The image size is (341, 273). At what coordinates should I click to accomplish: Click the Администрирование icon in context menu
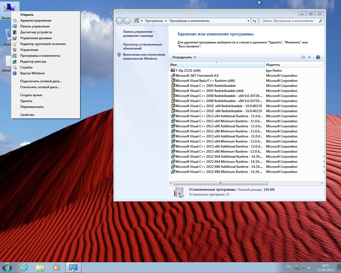coord(15,21)
